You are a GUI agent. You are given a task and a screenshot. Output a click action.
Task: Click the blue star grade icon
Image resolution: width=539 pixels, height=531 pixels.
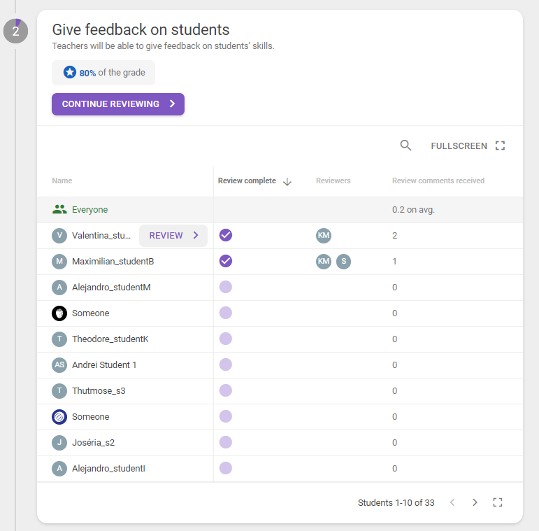(x=70, y=72)
